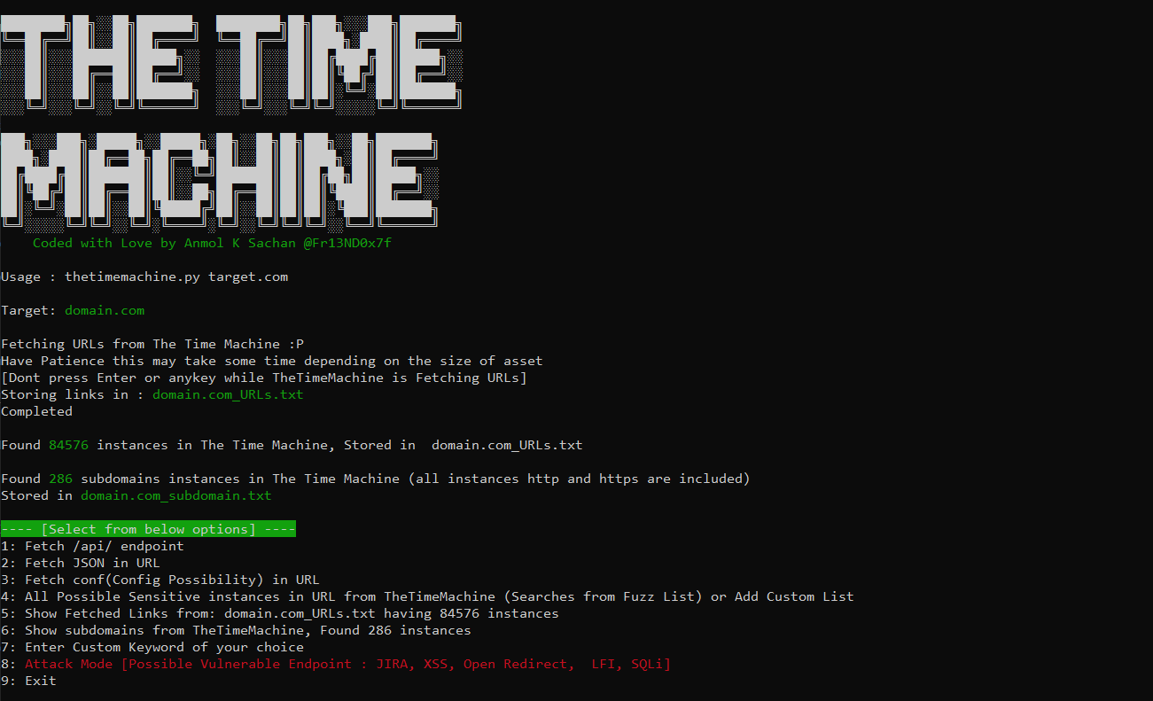The width and height of the screenshot is (1153, 701).
Task: Select option 4: All Possible Sensitive instances
Action: (x=427, y=596)
